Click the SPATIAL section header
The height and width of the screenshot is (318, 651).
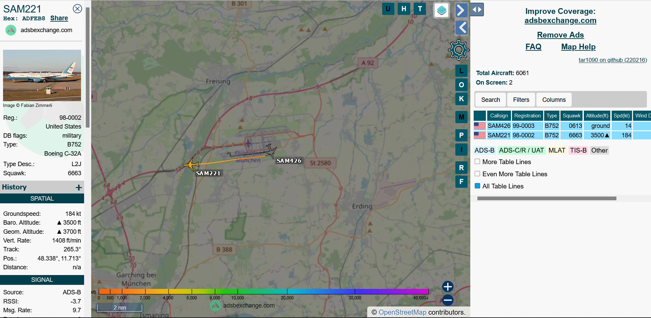pyautogui.click(x=42, y=199)
